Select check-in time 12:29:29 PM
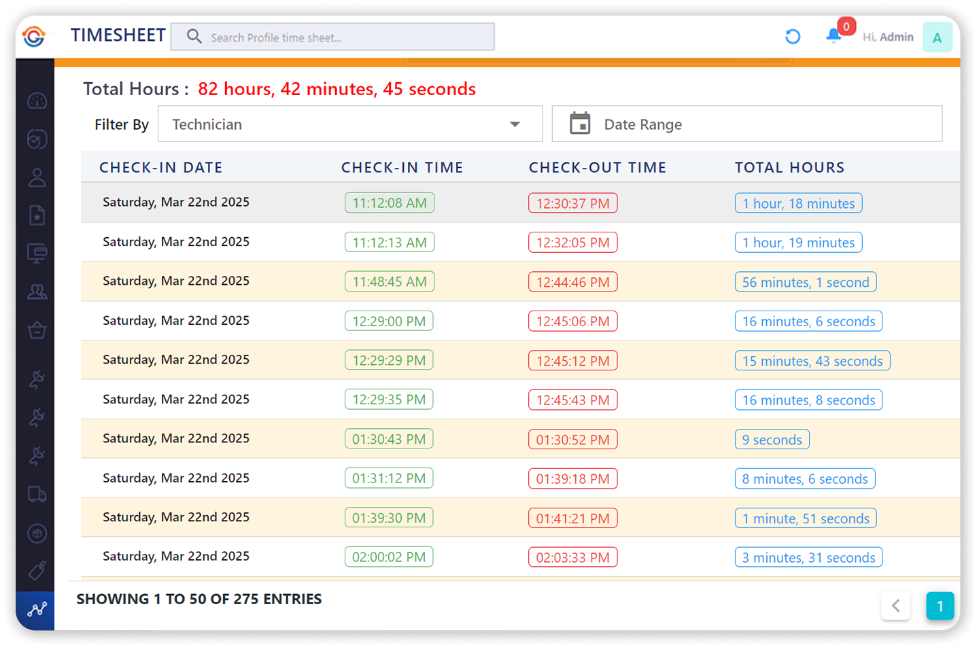The height and width of the screenshot is (649, 979). [x=389, y=360]
